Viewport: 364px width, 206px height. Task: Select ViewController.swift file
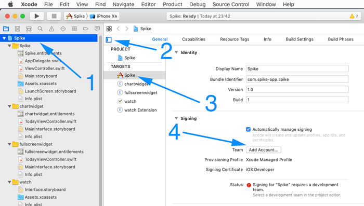click(42, 68)
